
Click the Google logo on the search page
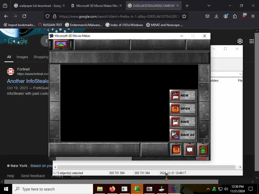click(18, 41)
